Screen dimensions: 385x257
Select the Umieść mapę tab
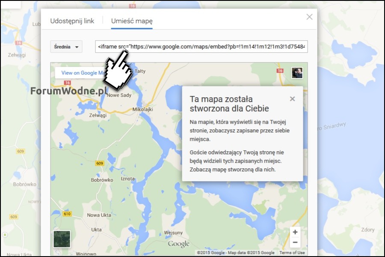point(132,21)
